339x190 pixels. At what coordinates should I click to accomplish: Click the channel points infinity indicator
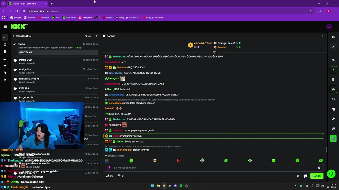(x=110, y=176)
